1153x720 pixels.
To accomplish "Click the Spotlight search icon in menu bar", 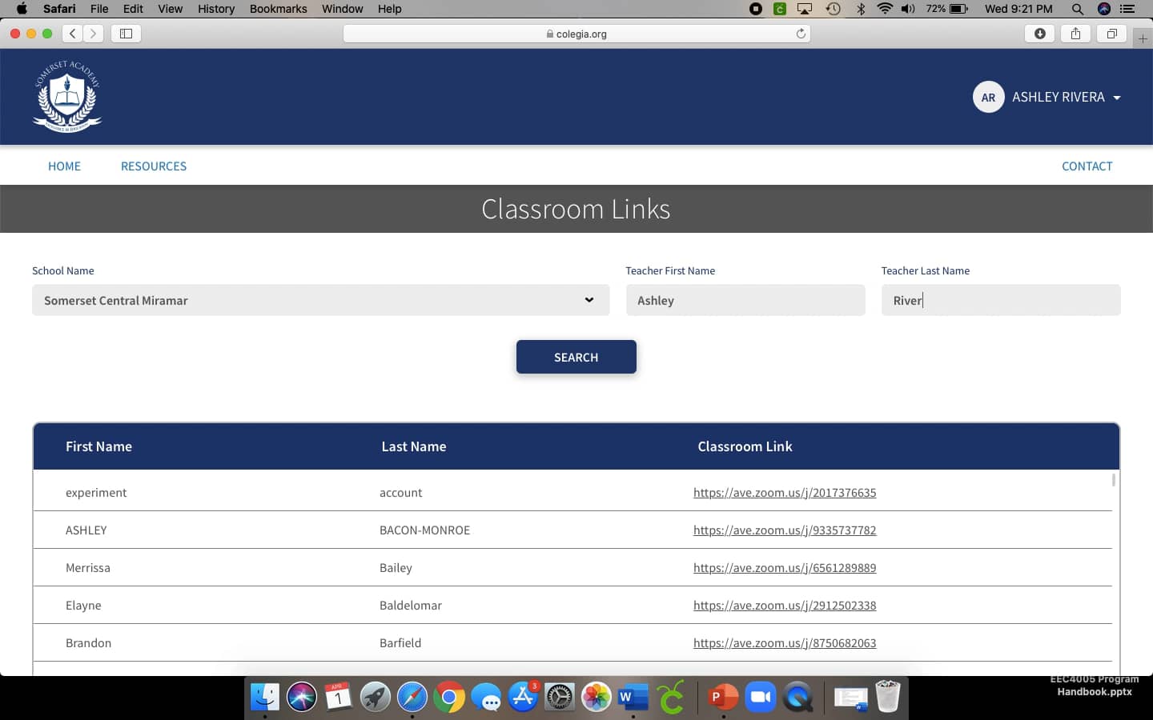I will pyautogui.click(x=1078, y=9).
